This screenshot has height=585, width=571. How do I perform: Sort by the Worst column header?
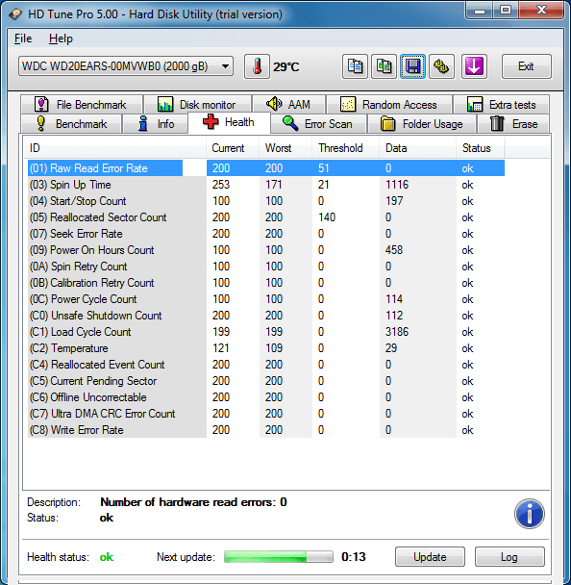click(285, 148)
